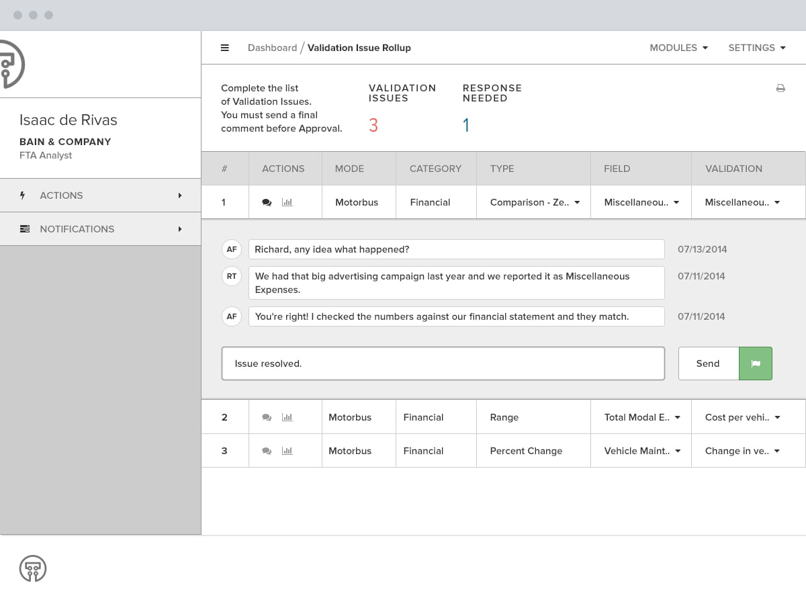Open comments icon for row 3
This screenshot has width=806, height=602.
click(x=267, y=451)
